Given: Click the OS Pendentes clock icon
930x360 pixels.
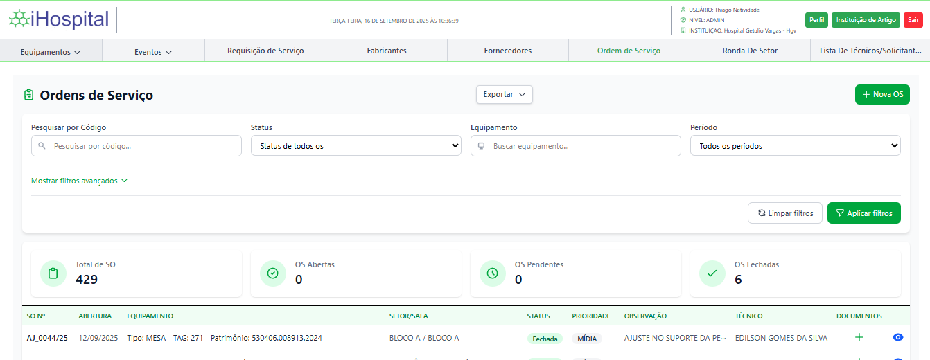Looking at the screenshot, I should [x=492, y=273].
